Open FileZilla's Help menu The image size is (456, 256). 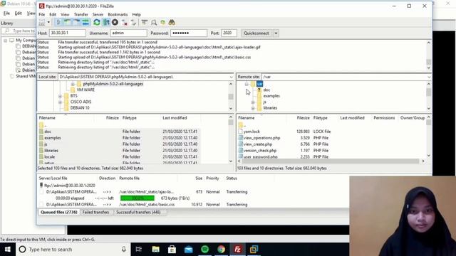[136, 14]
